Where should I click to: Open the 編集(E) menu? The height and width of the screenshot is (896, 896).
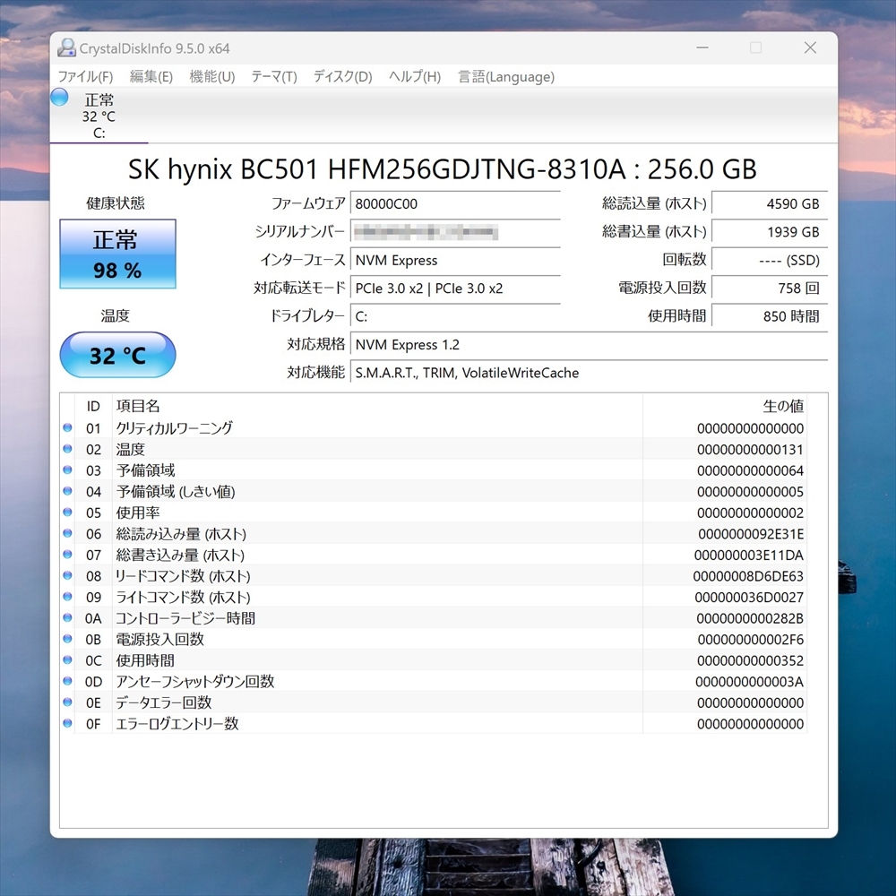coord(151,76)
